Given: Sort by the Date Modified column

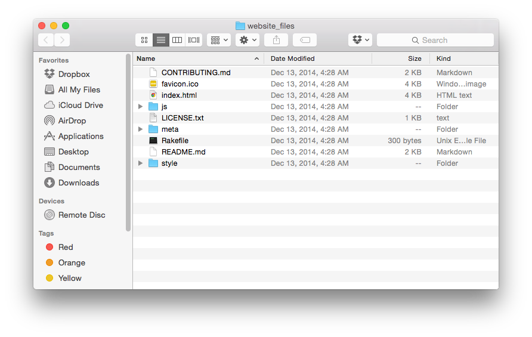Looking at the screenshot, I should click(292, 58).
